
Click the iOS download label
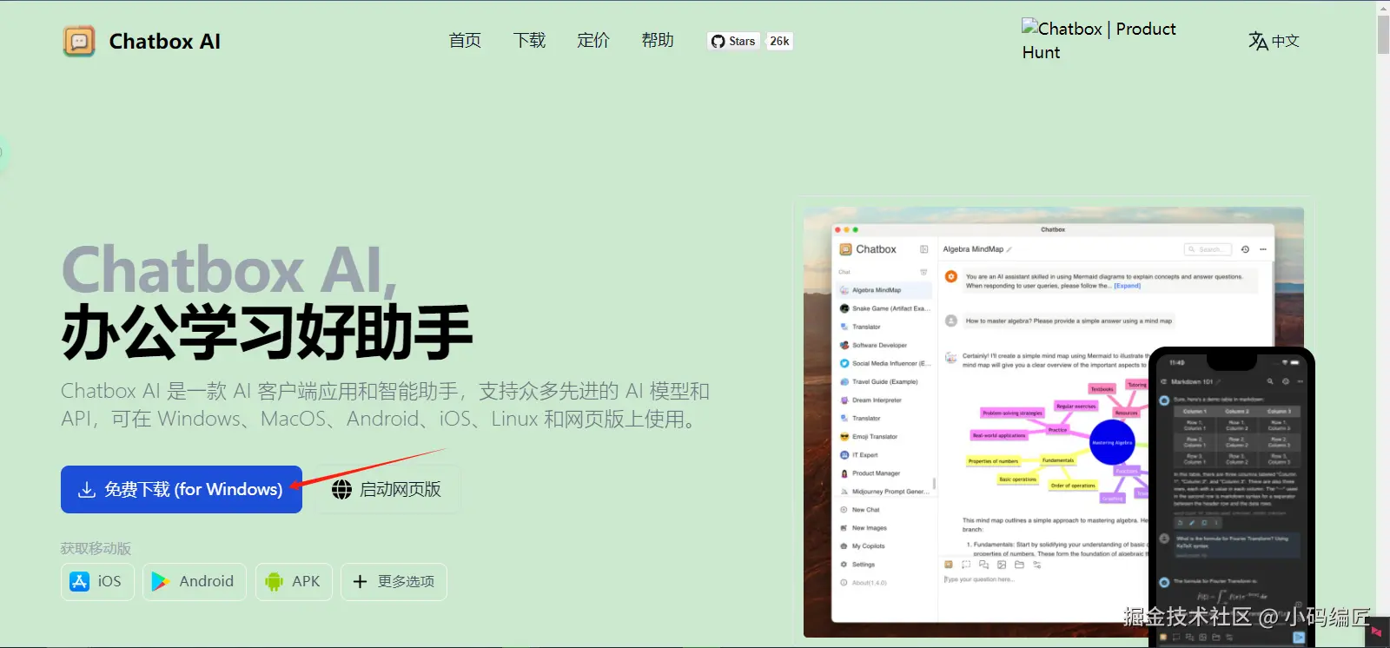(x=109, y=581)
